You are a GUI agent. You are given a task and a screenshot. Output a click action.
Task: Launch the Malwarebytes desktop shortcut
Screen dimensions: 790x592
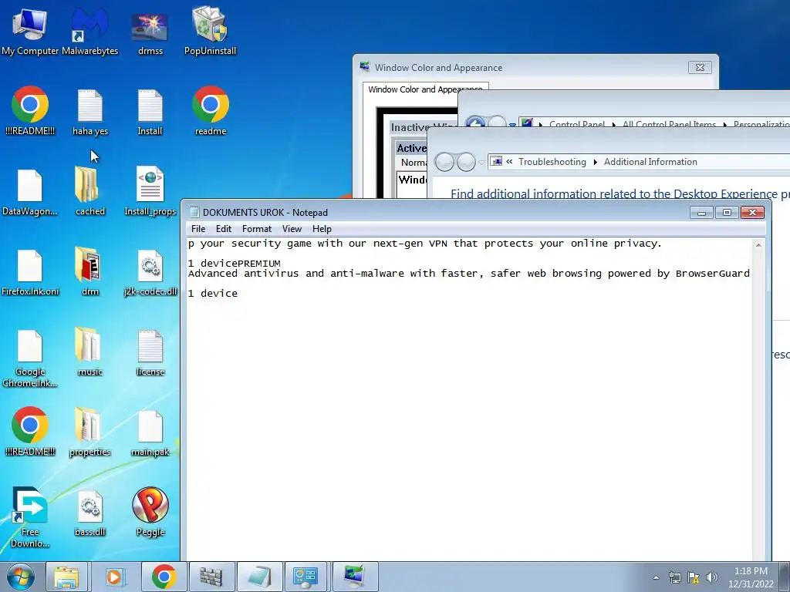(89, 31)
